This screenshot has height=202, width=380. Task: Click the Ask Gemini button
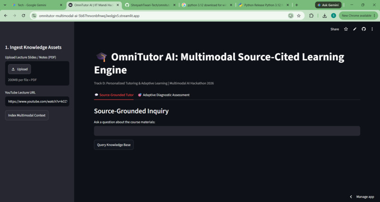328,5
